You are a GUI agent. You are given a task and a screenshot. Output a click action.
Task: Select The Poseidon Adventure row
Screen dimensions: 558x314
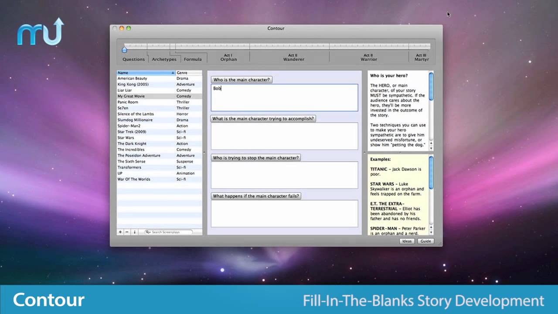pyautogui.click(x=160, y=155)
